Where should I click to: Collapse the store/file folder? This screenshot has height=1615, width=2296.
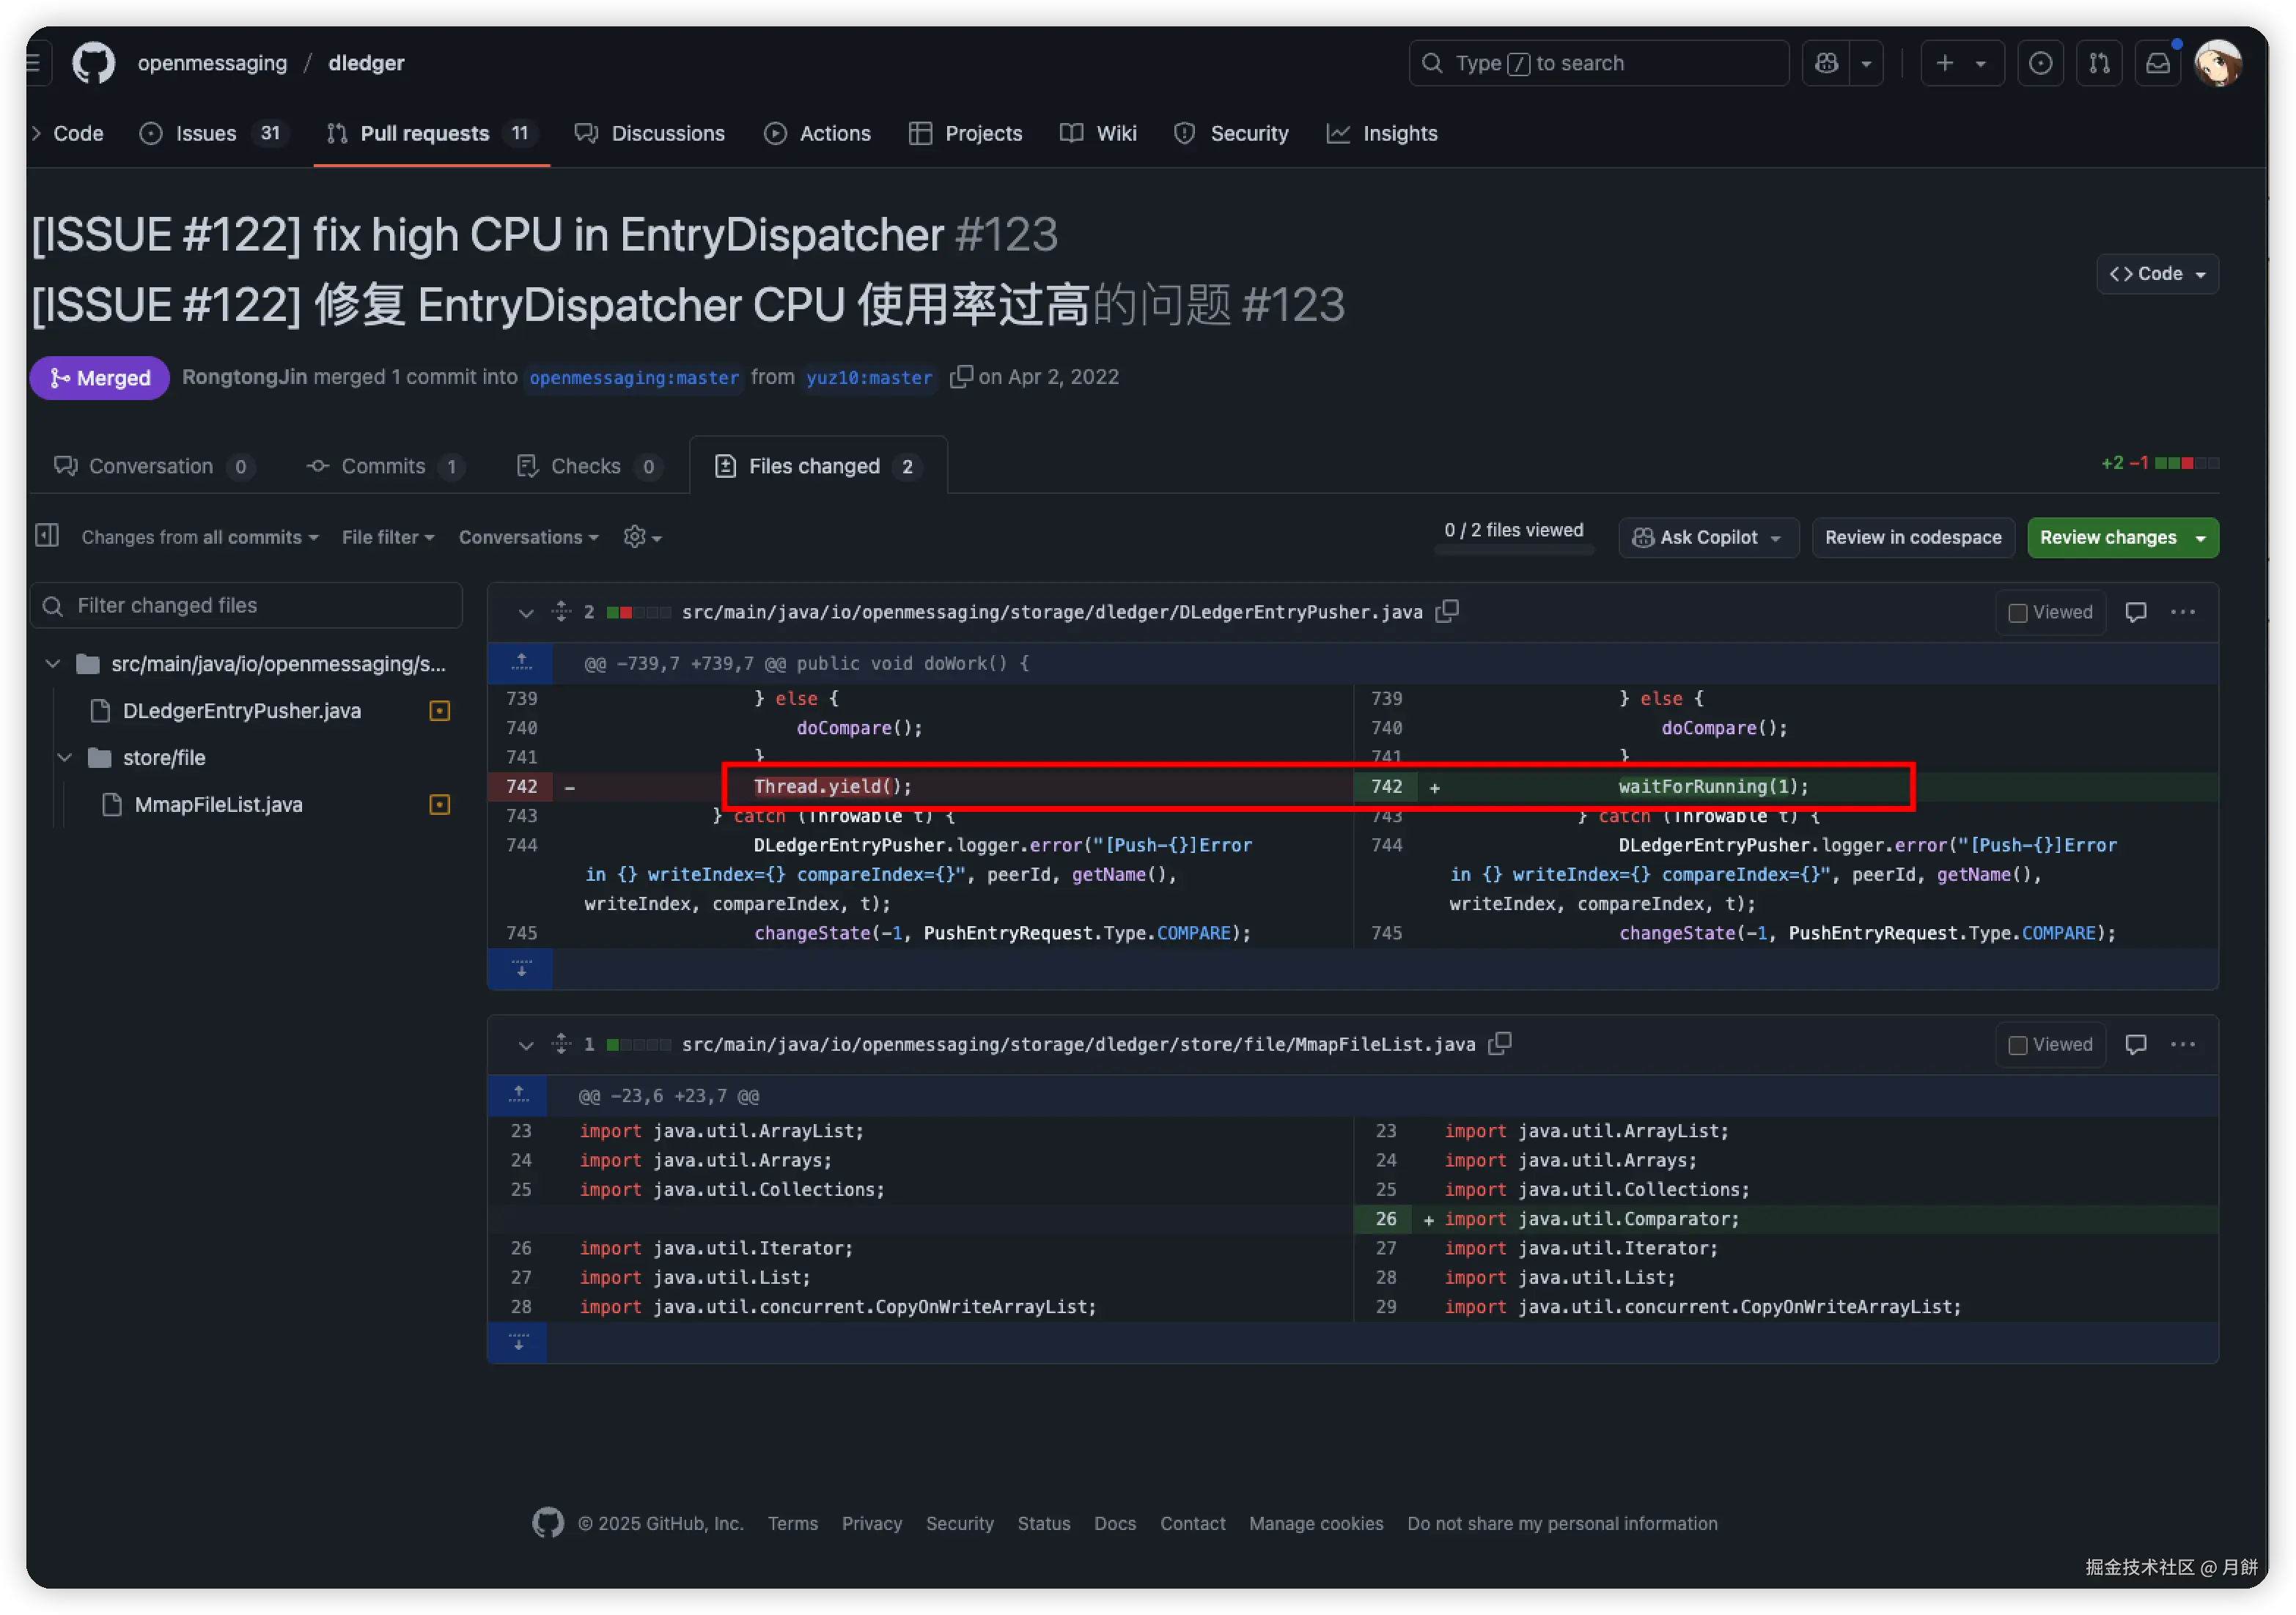point(65,758)
